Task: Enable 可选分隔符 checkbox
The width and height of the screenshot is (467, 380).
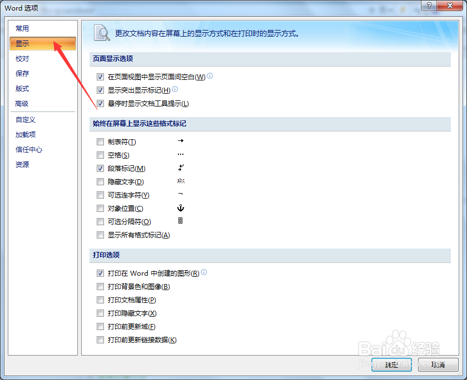Action: point(101,222)
